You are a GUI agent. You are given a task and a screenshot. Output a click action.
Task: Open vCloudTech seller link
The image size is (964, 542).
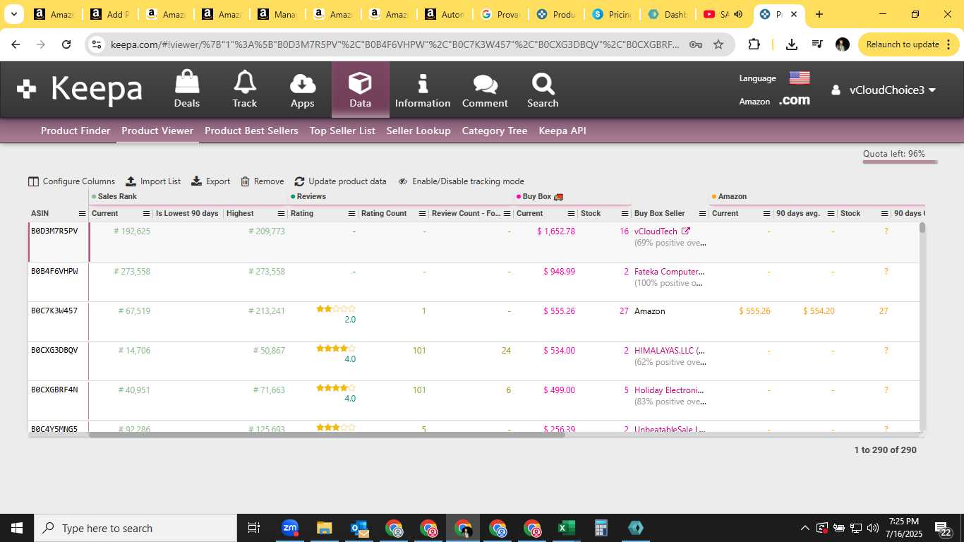[656, 231]
